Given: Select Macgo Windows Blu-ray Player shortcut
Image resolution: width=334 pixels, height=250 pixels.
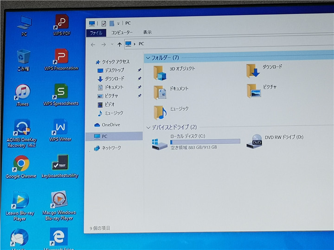Looking at the screenshot, I should 59,206.
